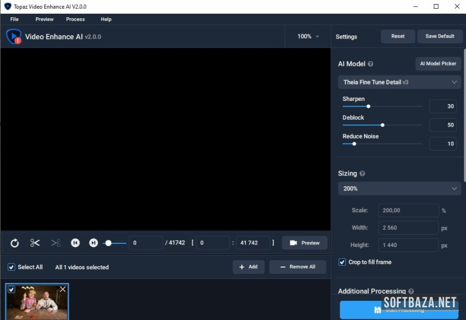
Task: Open the Process menu
Action: [75, 19]
